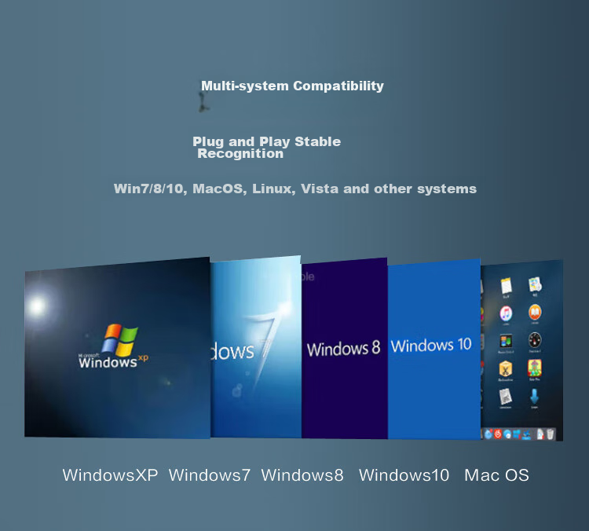
Task: Click the blue download arrow icon
Action: (x=534, y=397)
